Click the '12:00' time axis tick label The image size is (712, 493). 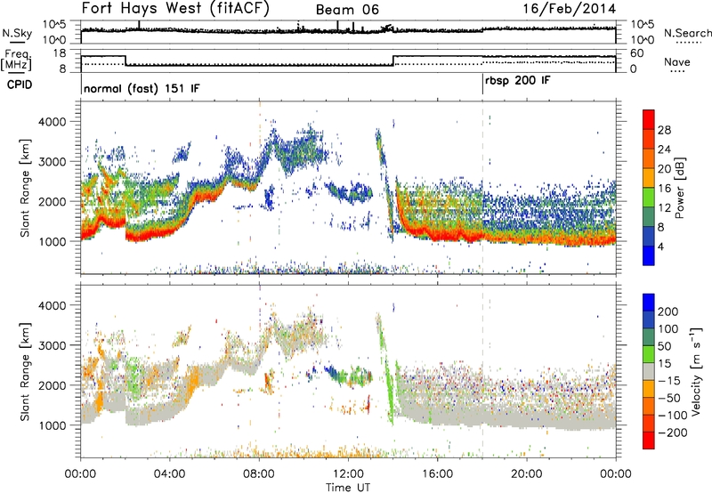click(x=348, y=474)
